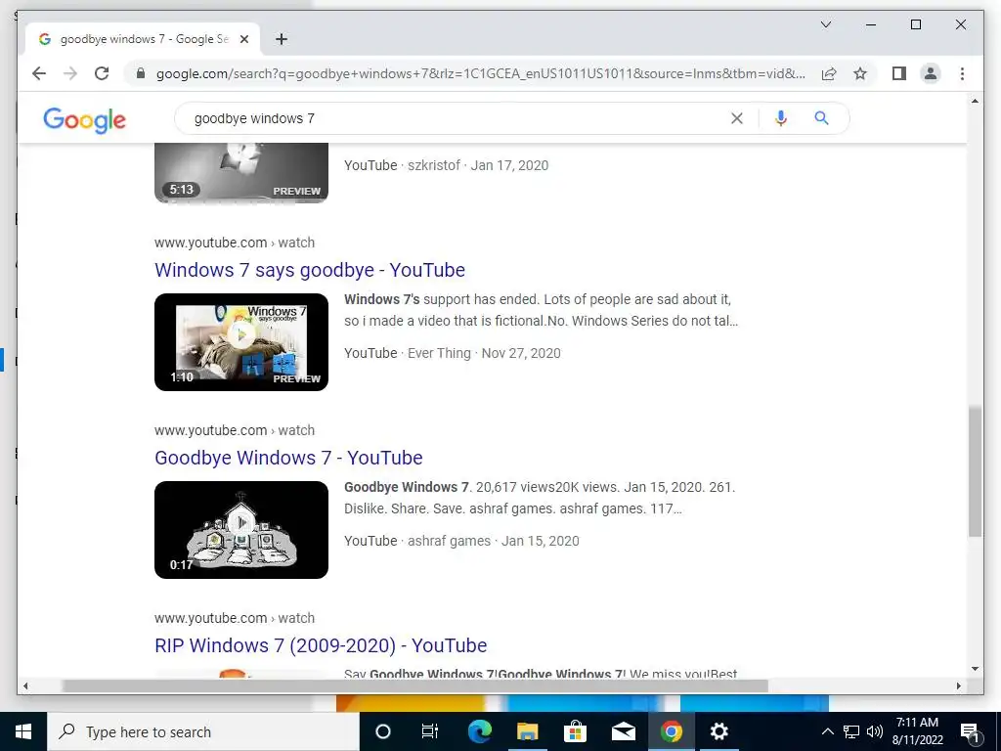Close the goodbye windows 7 tab

243,39
